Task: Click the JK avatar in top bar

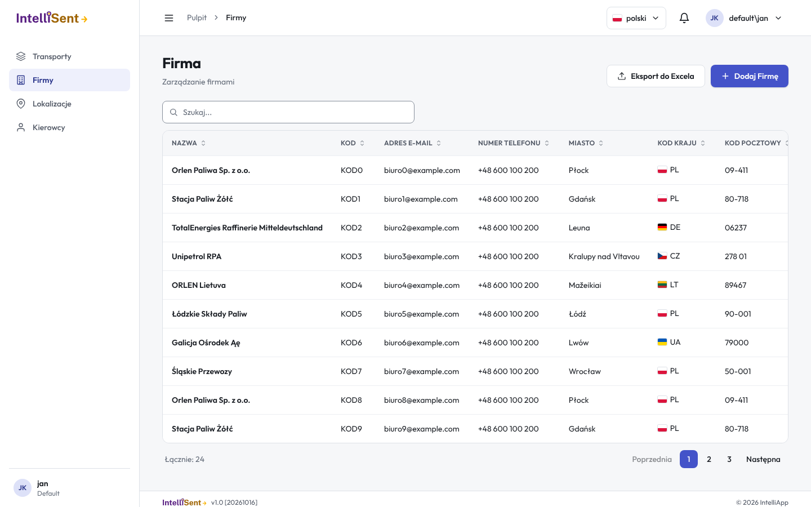Action: pos(714,18)
